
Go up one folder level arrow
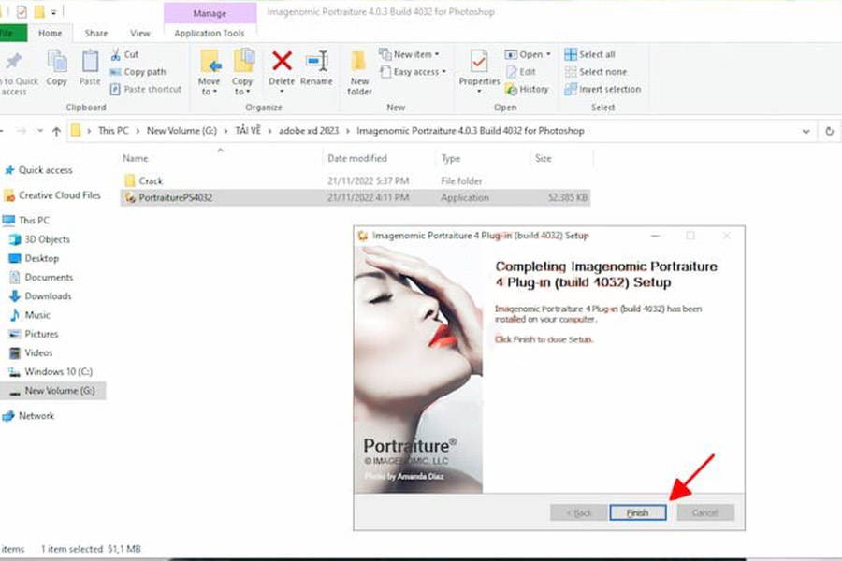[x=56, y=131]
